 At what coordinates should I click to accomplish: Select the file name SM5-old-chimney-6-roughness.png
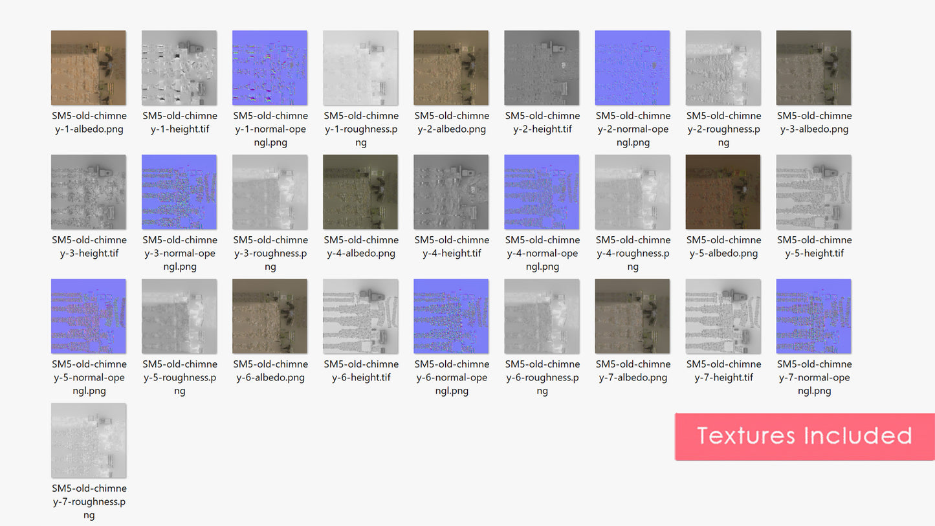[542, 377]
